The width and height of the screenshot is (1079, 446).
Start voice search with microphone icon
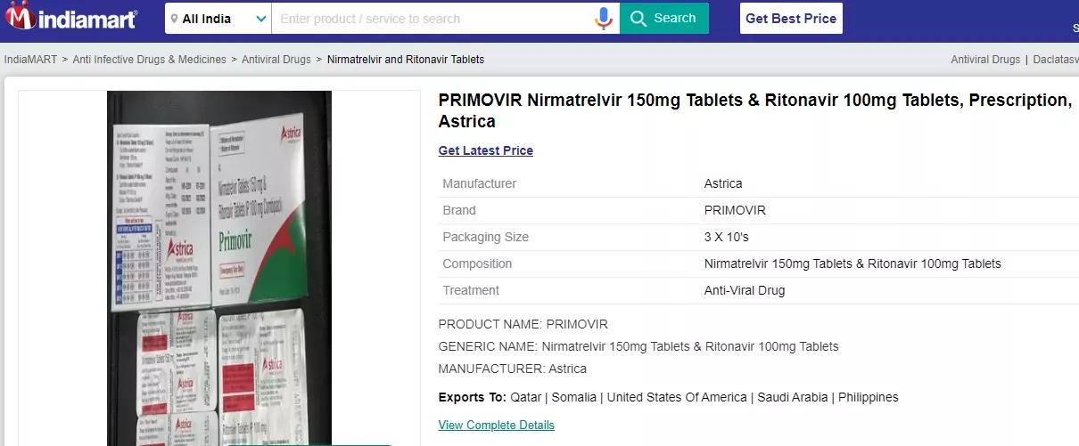pos(604,18)
